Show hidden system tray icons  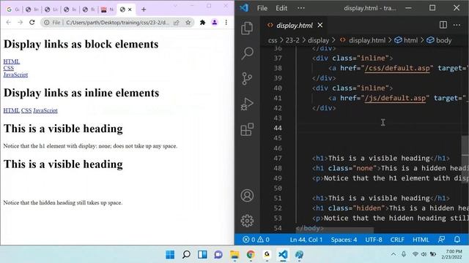pyautogui.click(x=394, y=254)
